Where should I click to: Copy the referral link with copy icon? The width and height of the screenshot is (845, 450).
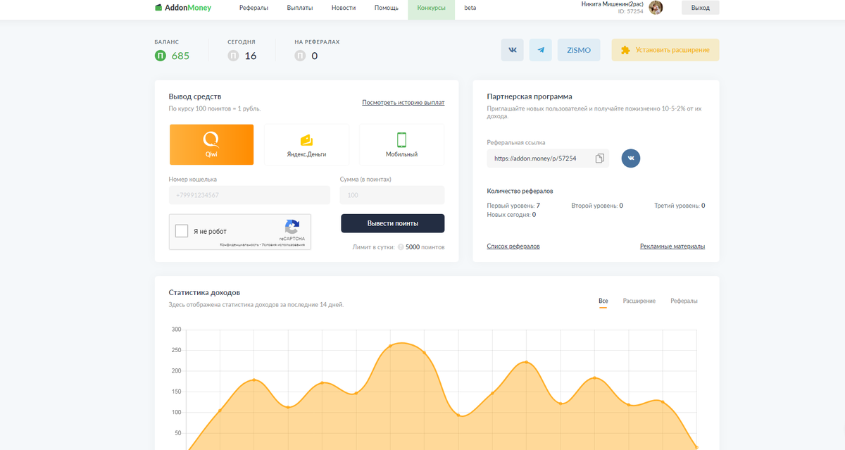click(600, 158)
